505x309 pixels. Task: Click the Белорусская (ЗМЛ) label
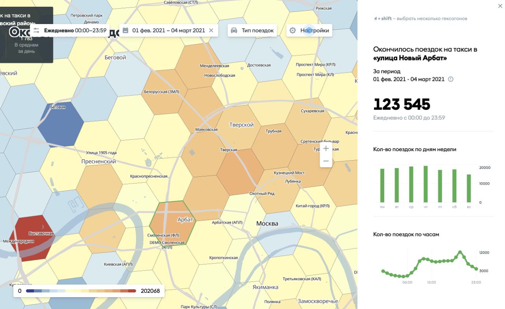pos(162,92)
